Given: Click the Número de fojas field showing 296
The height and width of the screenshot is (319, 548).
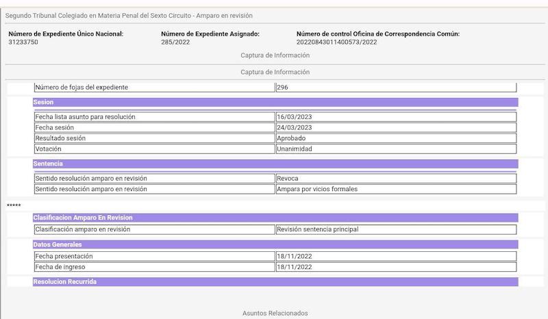Looking at the screenshot, I should (x=395, y=88).
